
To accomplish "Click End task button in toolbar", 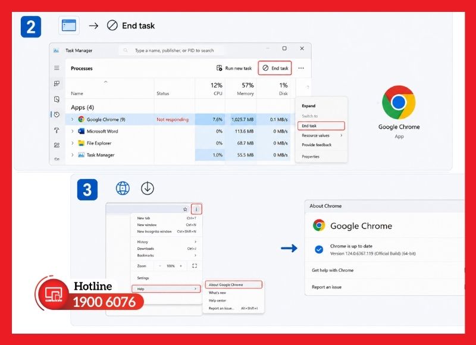I will tap(275, 68).
